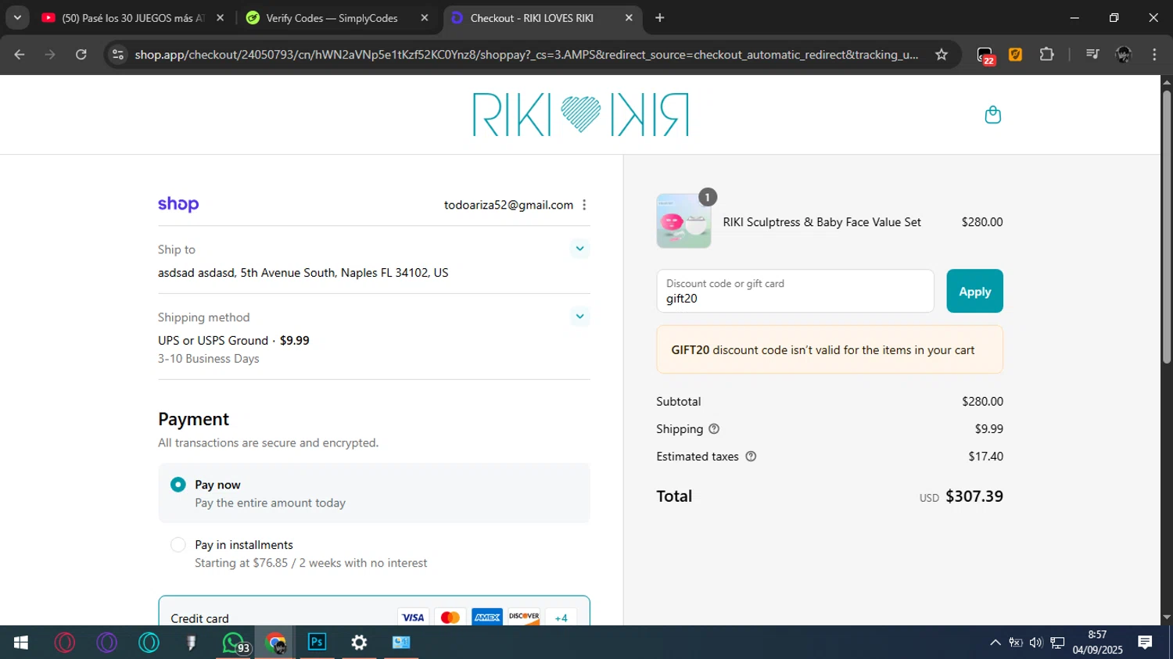Viewport: 1173px width, 659px height.
Task: Select Pay in installments option
Action: coord(178,545)
